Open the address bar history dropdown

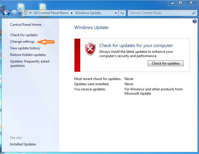click(x=116, y=13)
